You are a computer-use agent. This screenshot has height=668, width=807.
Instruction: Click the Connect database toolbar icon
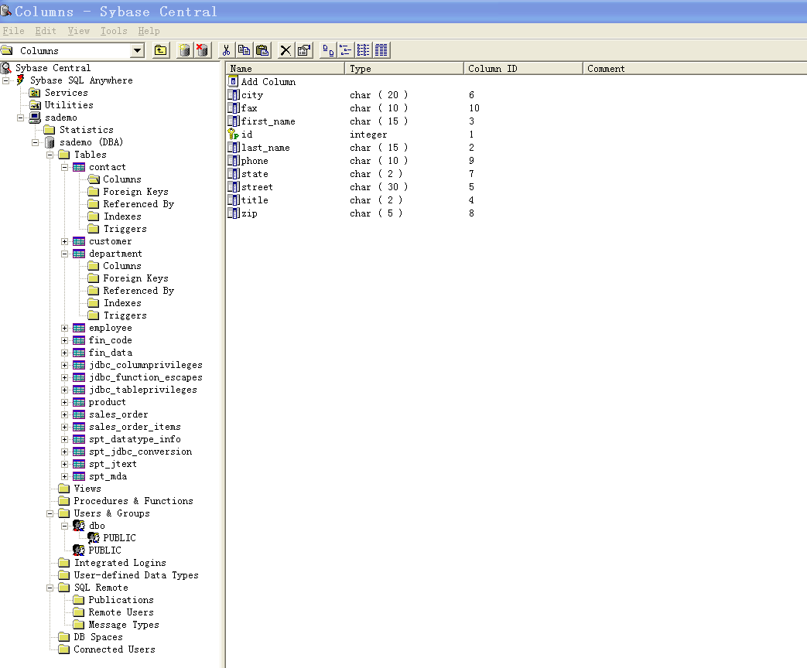point(185,50)
